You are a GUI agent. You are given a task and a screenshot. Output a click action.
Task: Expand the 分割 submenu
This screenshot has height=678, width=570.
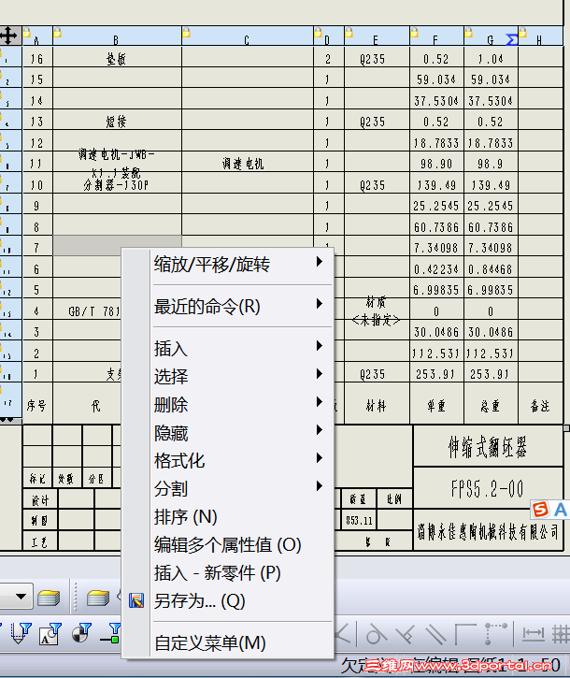(x=242, y=488)
